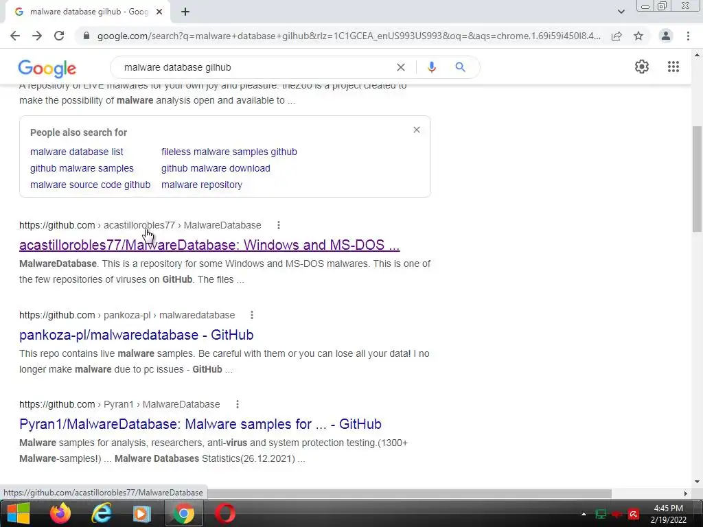Dismiss the People also search for box
The height and width of the screenshot is (527, 703).
(417, 130)
